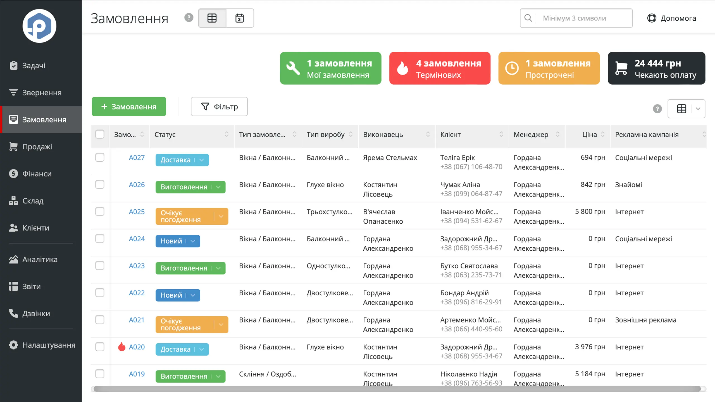Viewport: 715px width, 402px height.
Task: Open Аналітика in the sidebar
Action: click(41, 259)
